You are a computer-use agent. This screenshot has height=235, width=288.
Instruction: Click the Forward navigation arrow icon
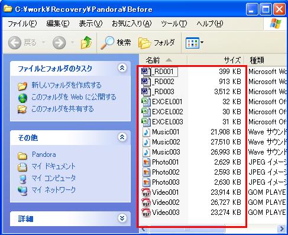pos(59,43)
